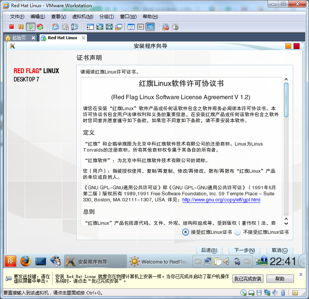Take a snapshot icon in toolbar
The image size is (309, 299).
tap(55, 27)
